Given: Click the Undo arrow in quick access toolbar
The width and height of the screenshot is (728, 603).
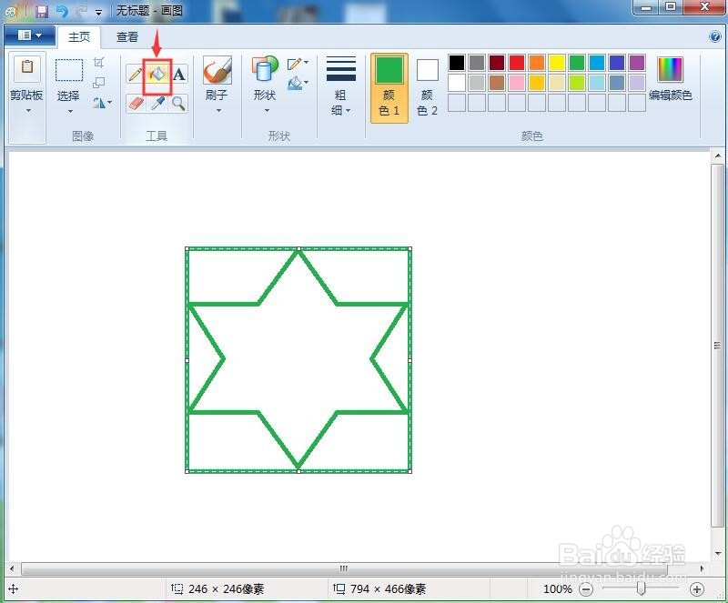Looking at the screenshot, I should [62, 11].
